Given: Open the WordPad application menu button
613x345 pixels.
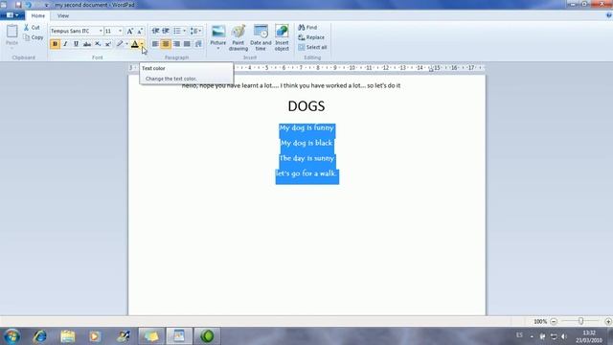Looking at the screenshot, I should pos(12,15).
